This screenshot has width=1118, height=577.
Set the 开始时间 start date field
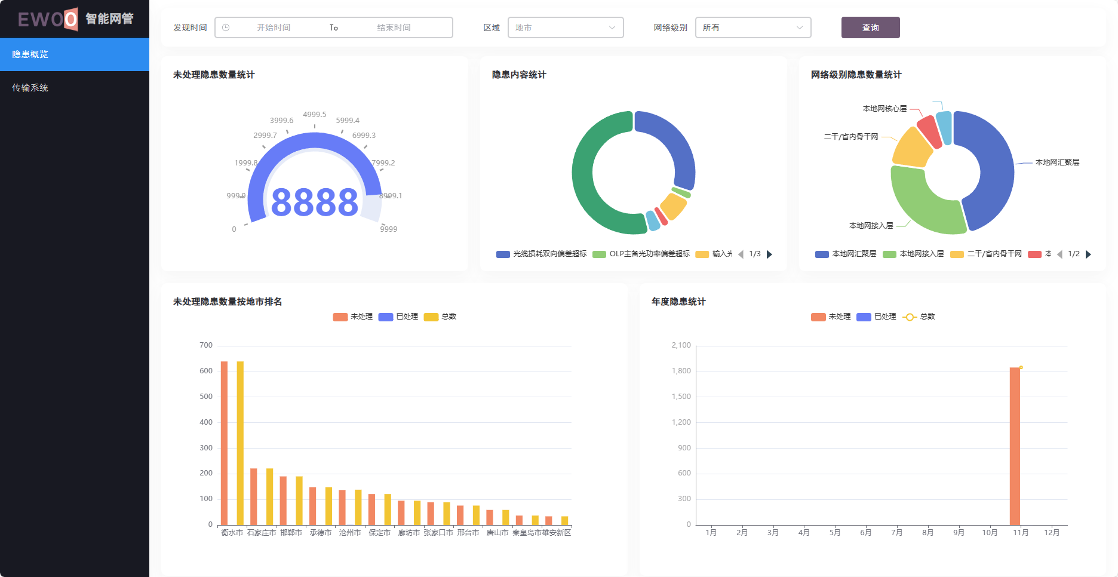274,27
